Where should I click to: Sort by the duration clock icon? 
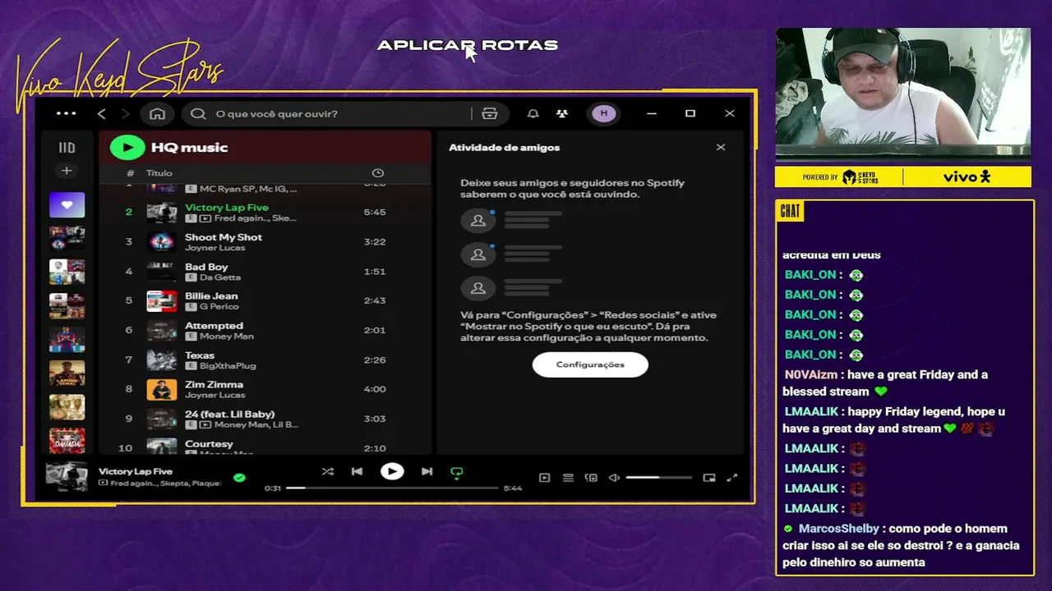click(378, 173)
